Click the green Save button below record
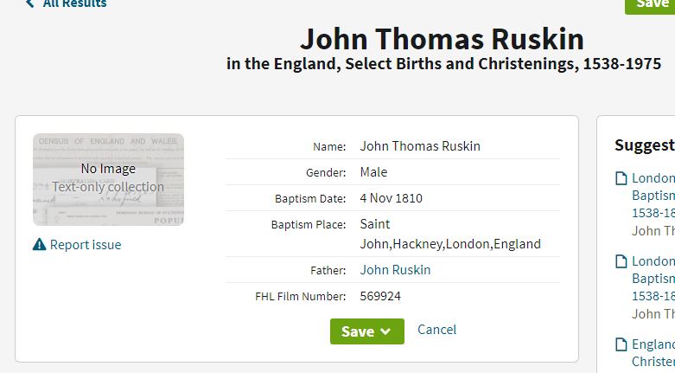 pyautogui.click(x=367, y=331)
